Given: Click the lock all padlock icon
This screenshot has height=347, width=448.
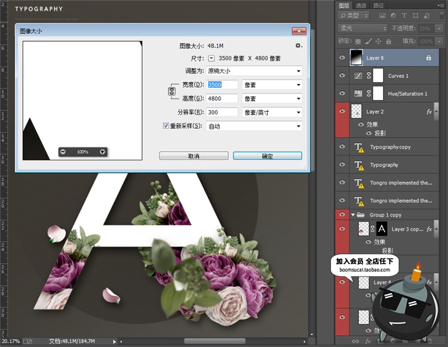Looking at the screenshot, I should pyautogui.click(x=388, y=41).
